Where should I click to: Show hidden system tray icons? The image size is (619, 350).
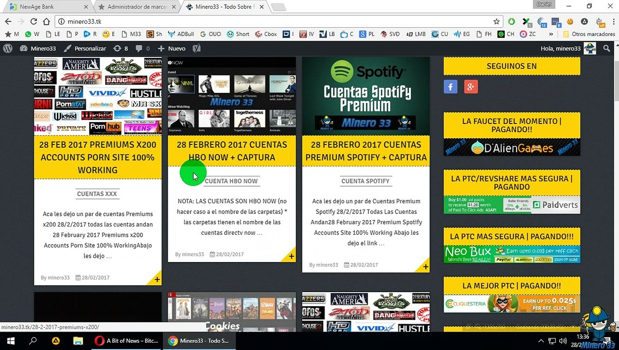point(541,341)
